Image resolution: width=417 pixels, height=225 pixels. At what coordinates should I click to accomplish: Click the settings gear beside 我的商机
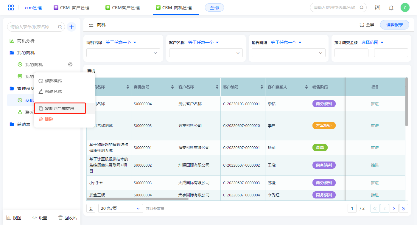pyautogui.click(x=70, y=64)
